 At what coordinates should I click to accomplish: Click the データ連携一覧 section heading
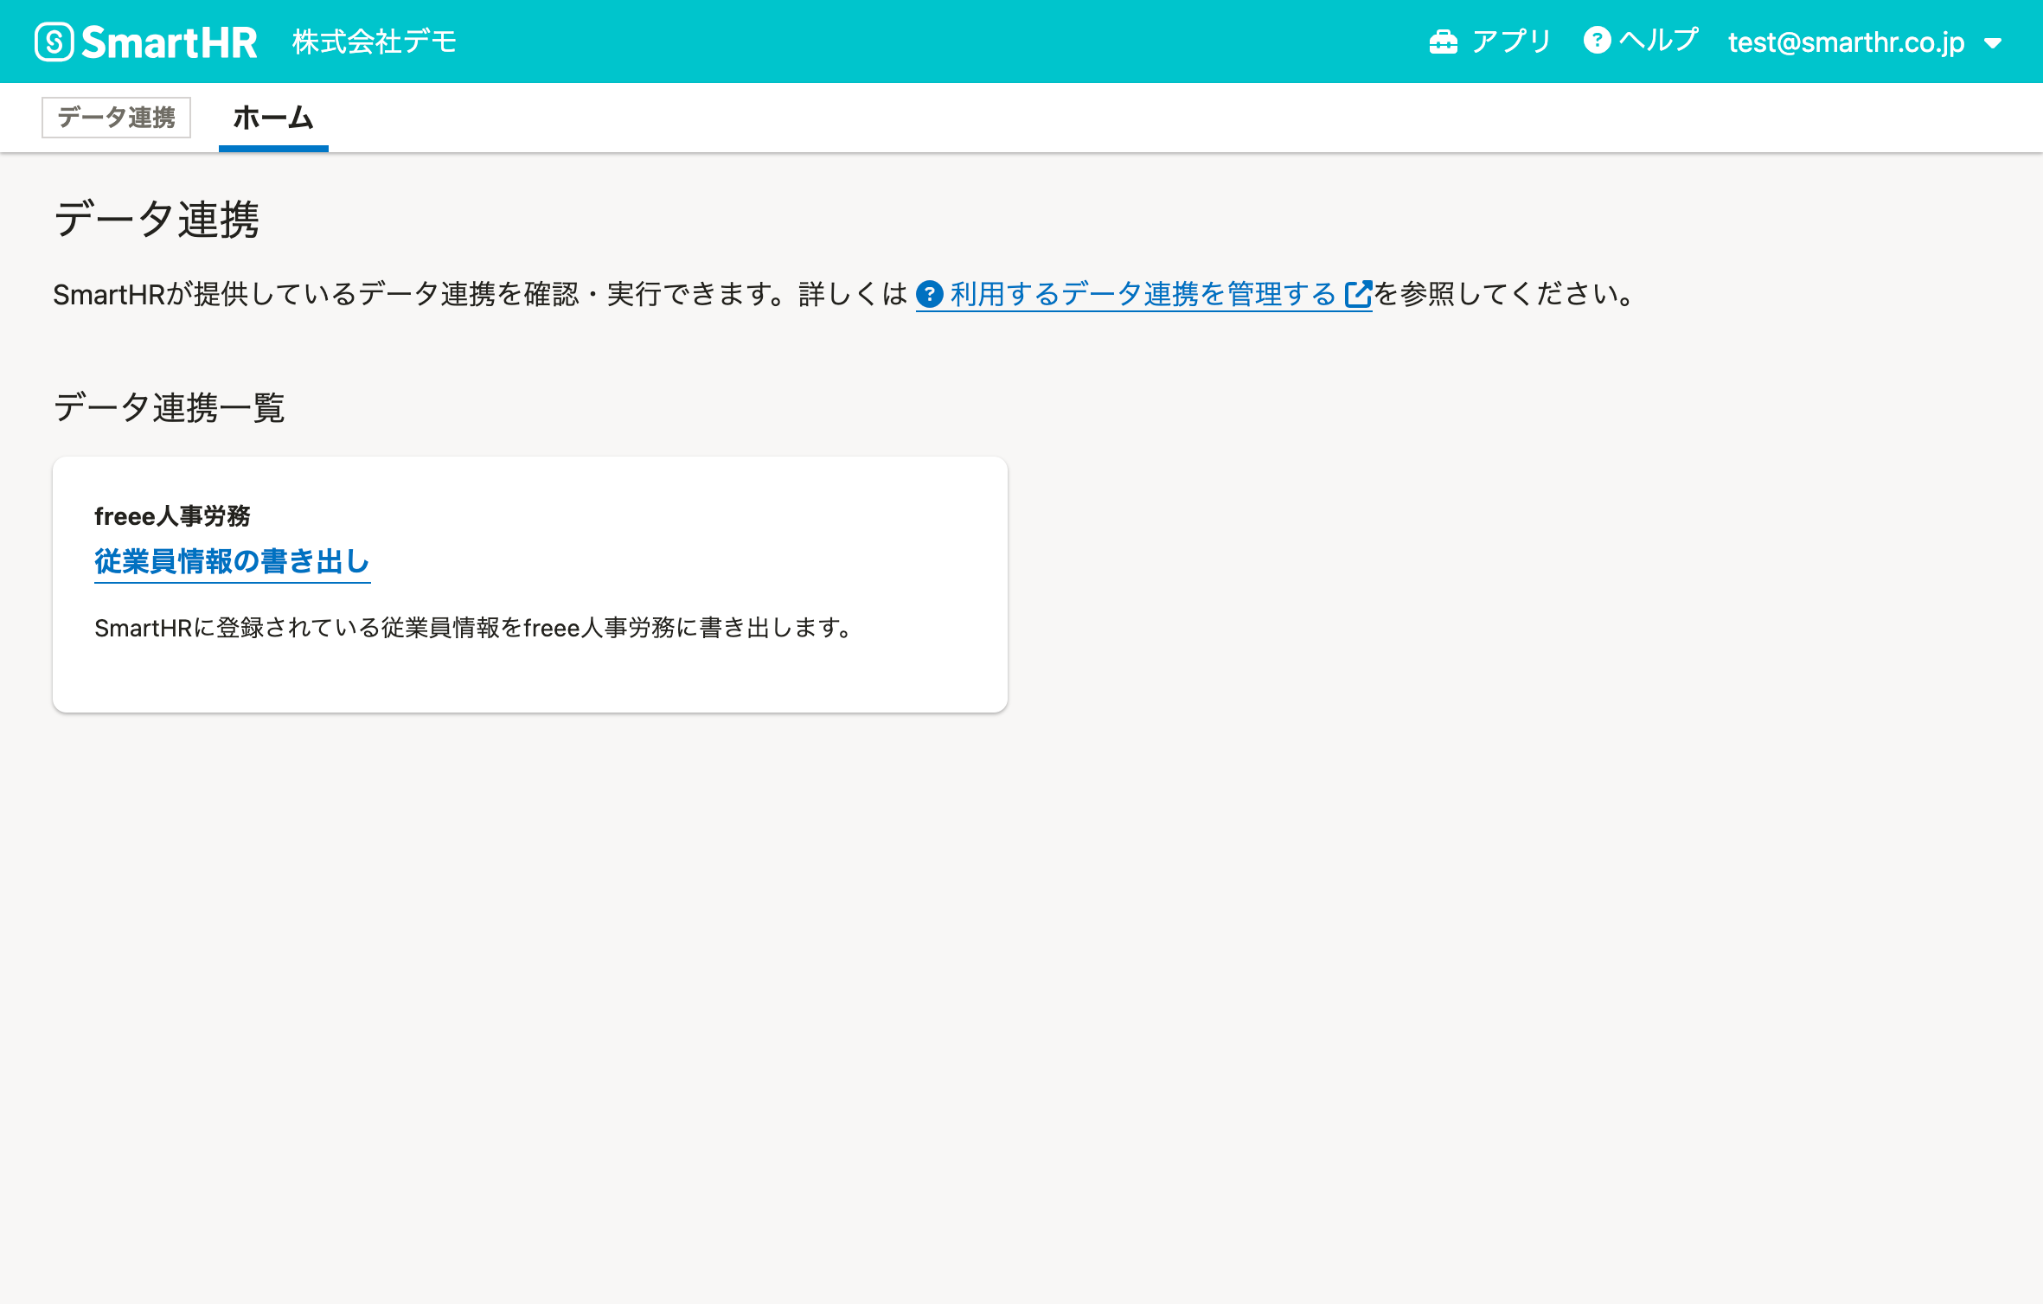[x=170, y=407]
